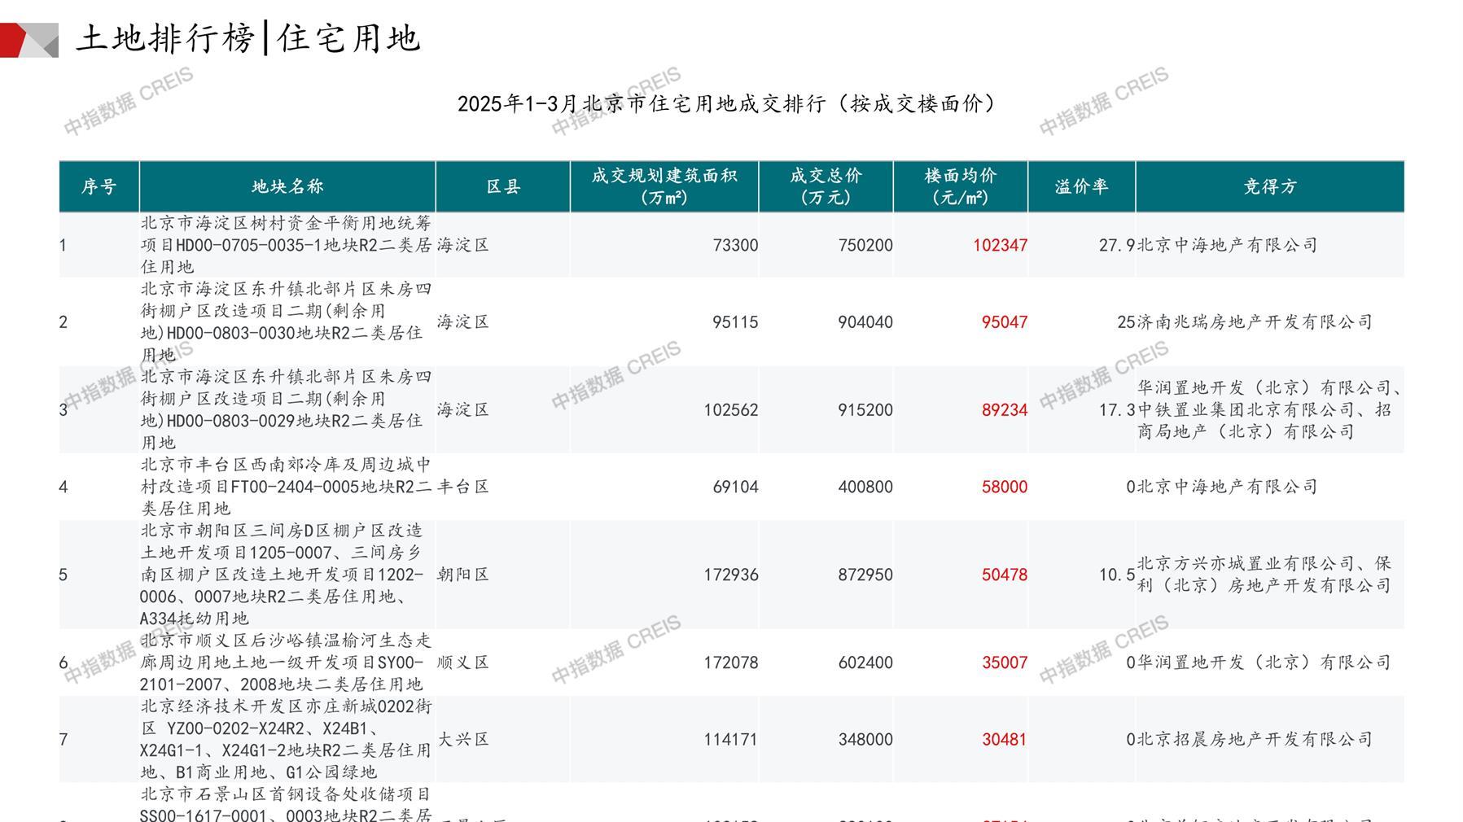Select the red price value 102347
The height and width of the screenshot is (822, 1463).
pos(1000,245)
